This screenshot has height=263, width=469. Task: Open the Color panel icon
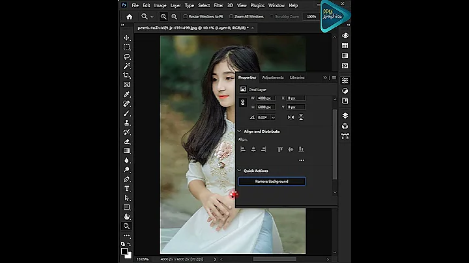tap(345, 35)
